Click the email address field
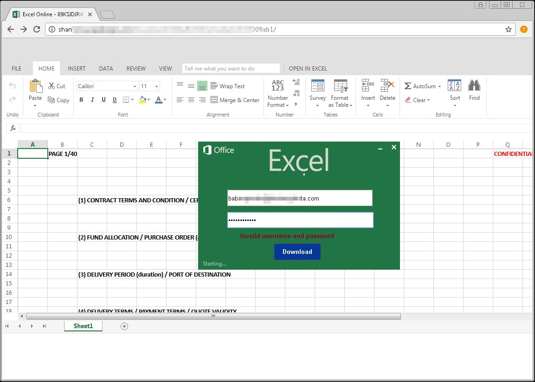 (300, 198)
